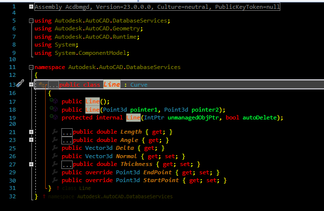Viewport: 324px width, 211px height.
Task: Click the method icon beside the Line(Point3d pointer1) constructor
Action: 54,109
